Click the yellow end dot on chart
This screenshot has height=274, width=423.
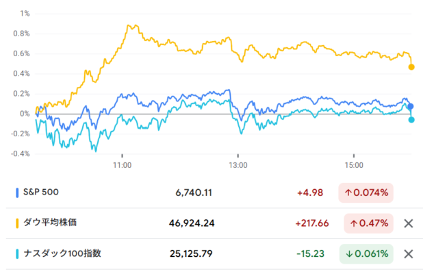411,67
